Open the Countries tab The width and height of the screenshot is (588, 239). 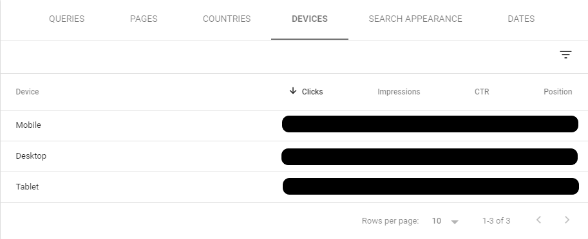pyautogui.click(x=227, y=19)
